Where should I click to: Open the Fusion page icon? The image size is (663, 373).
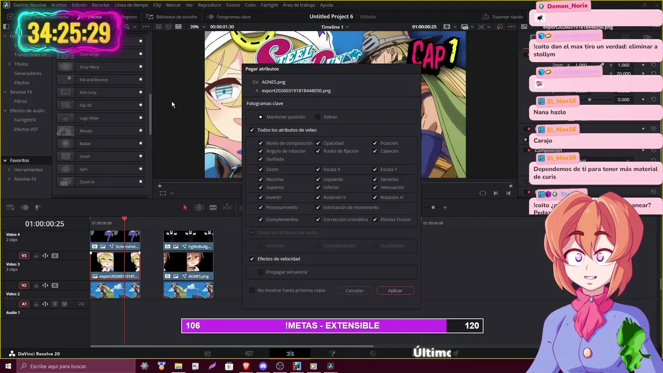coord(332,354)
